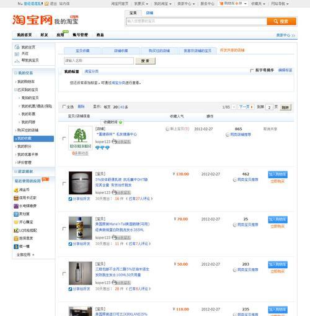Click the 我的主页 home icon in sidebar
The width and height of the screenshot is (310, 316).
[x=17, y=47]
